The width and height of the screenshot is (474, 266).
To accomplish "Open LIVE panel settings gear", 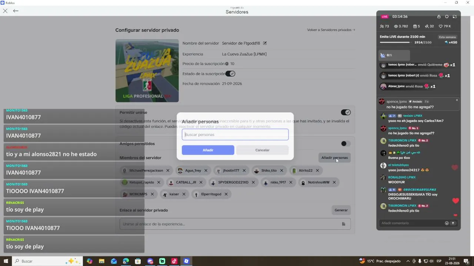I will 447,17.
